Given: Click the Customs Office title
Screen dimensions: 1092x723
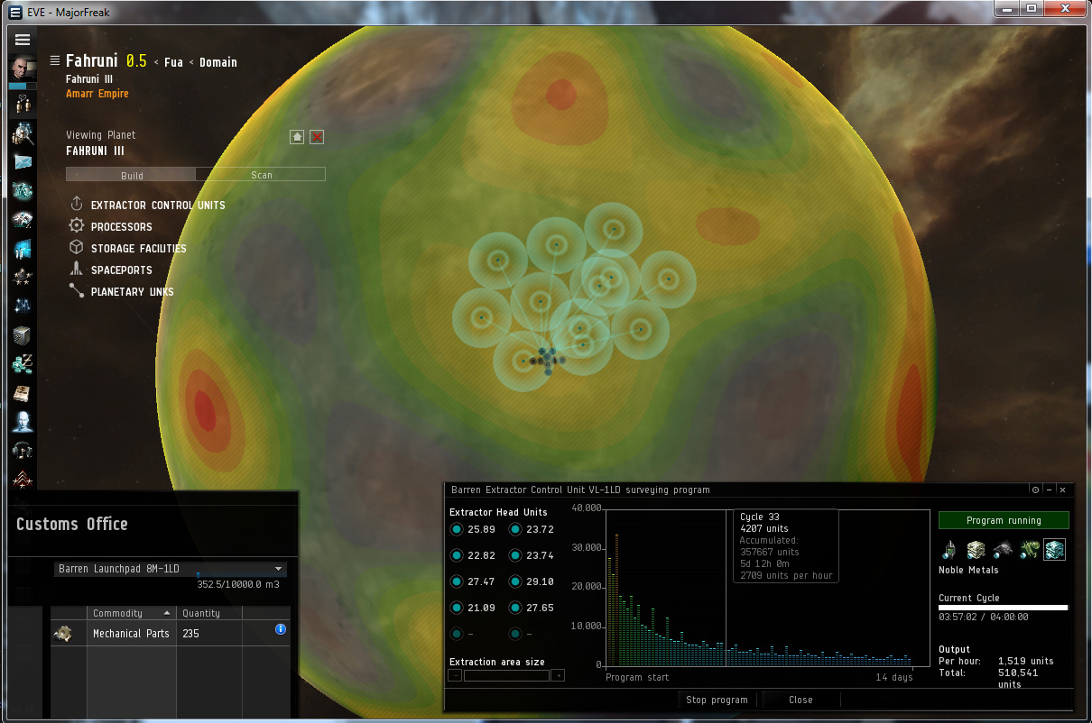Looking at the screenshot, I should (72, 524).
